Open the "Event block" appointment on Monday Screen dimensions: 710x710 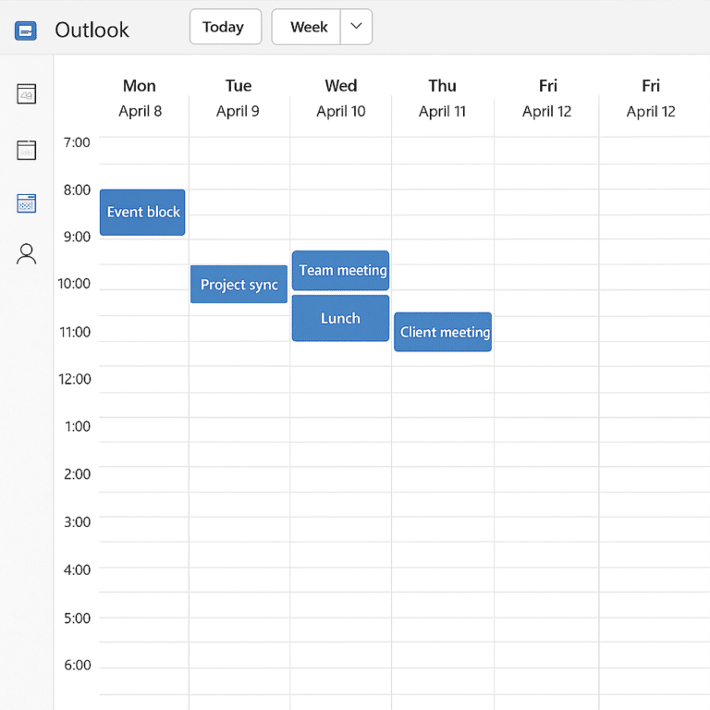142,212
